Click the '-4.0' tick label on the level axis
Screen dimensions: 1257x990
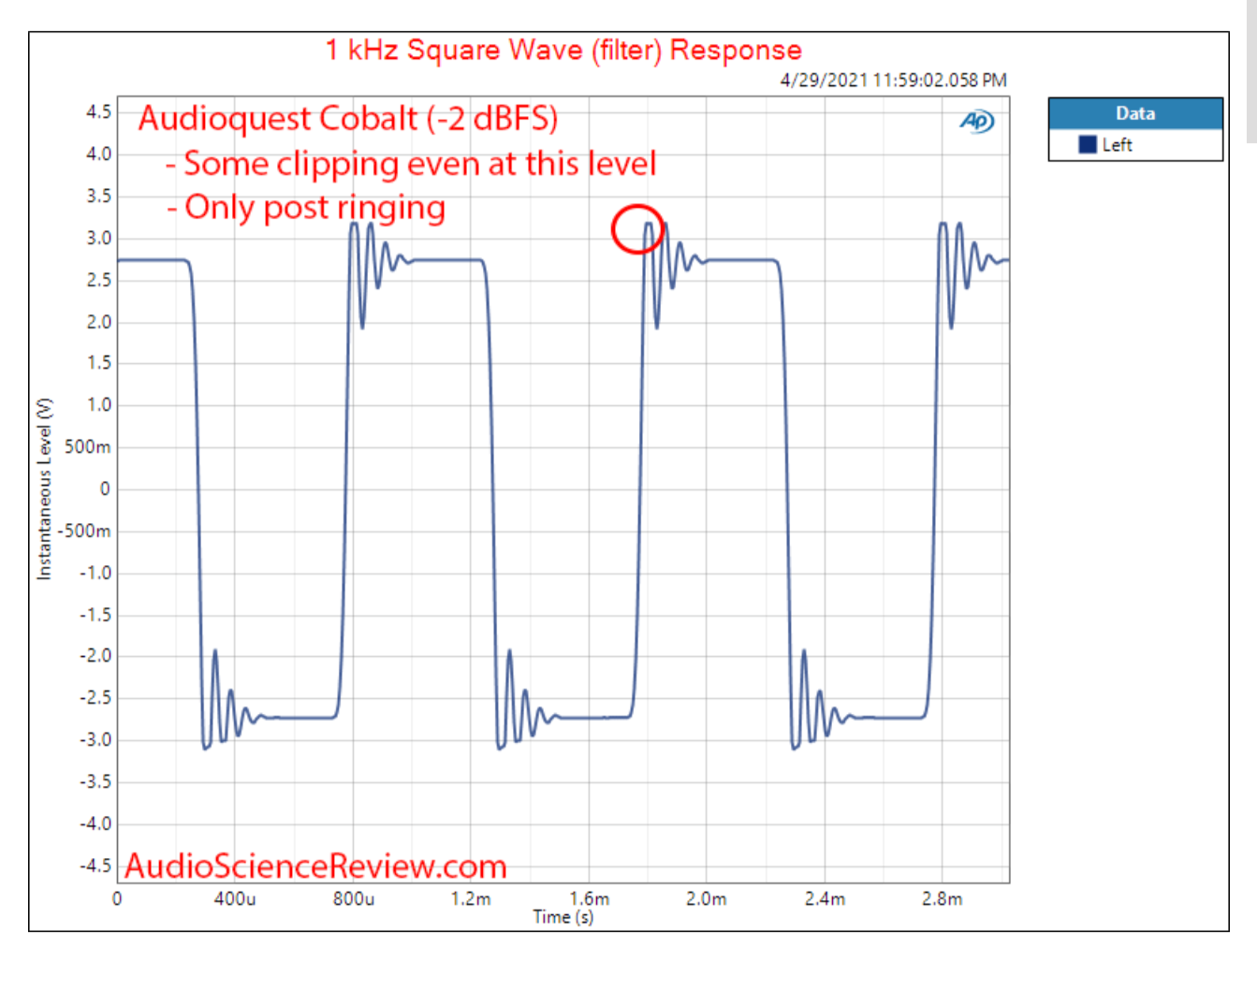coord(95,823)
